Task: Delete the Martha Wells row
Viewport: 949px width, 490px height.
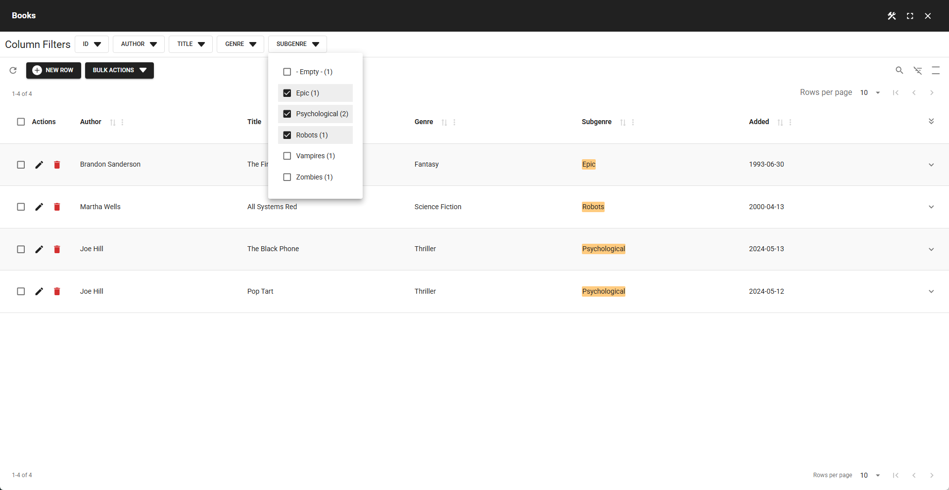Action: click(x=57, y=207)
